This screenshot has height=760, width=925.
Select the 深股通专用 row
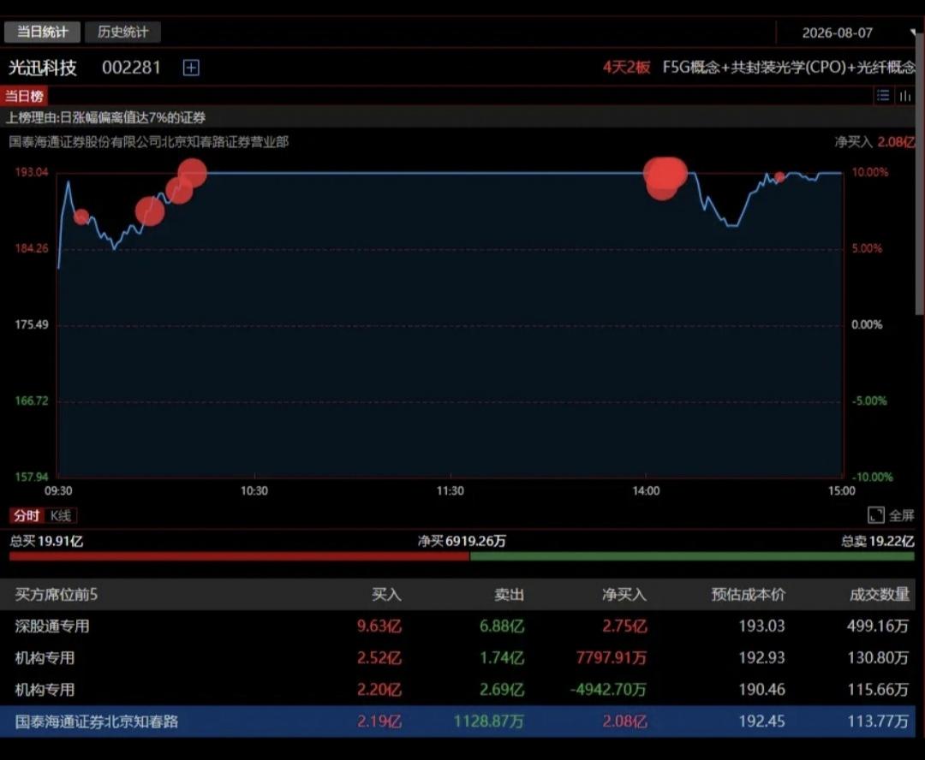tap(457, 626)
